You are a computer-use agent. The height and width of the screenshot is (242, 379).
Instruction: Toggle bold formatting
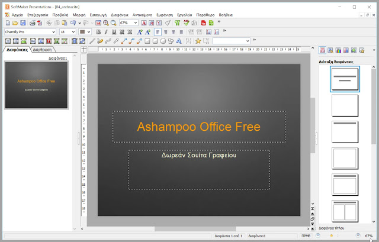98,32
